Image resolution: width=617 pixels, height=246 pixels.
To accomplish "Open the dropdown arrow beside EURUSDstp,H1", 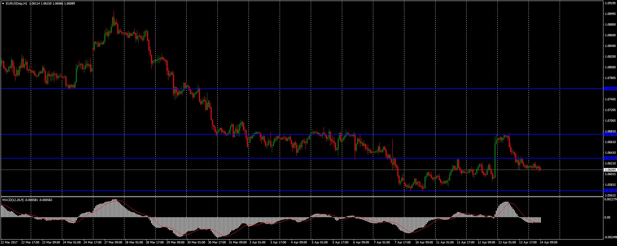I will pos(3,3).
